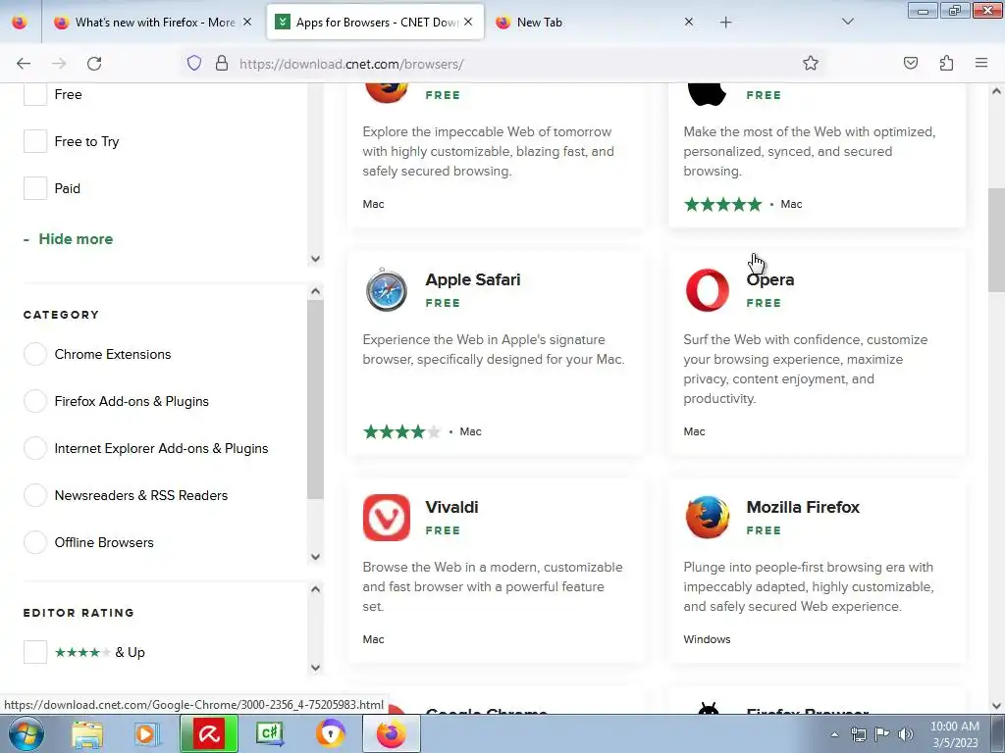Screen dimensions: 1005x753
Task: Click the forward navigation arrow
Action: click(x=59, y=64)
